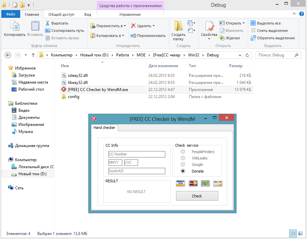This screenshot has width=307, height=239.
Task: Switch to details view icon in status bar
Action: pos(293,233)
